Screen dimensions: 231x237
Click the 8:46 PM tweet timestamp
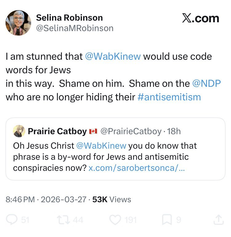click(20, 199)
